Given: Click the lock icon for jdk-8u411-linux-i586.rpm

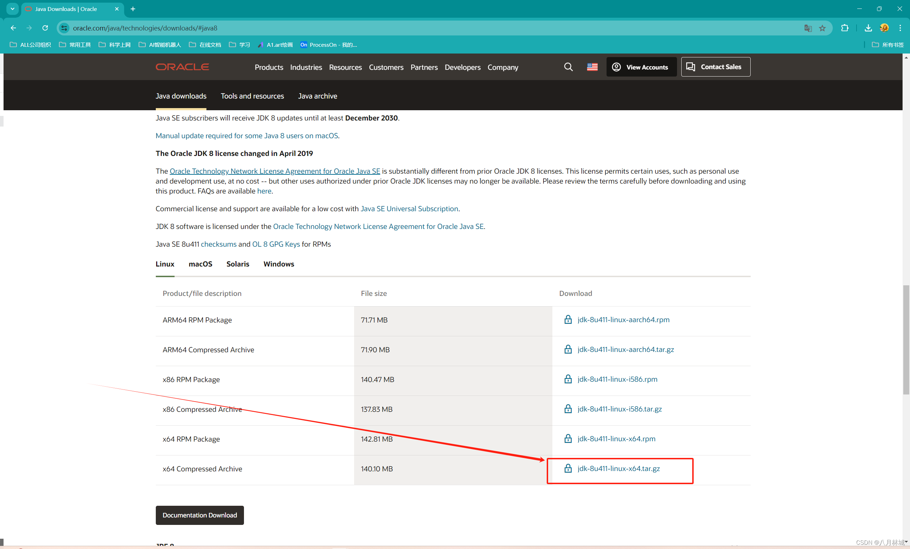Looking at the screenshot, I should tap(568, 379).
